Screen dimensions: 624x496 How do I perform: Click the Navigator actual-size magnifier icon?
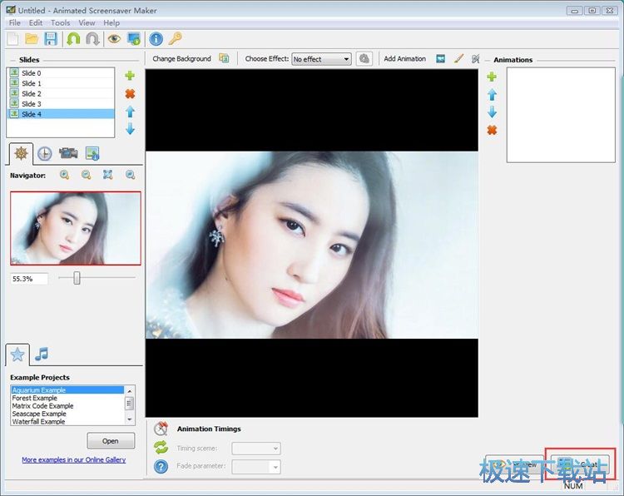(130, 175)
